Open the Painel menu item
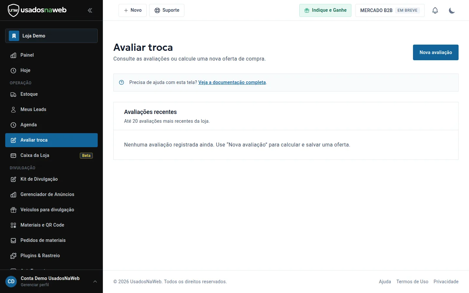 click(51, 55)
